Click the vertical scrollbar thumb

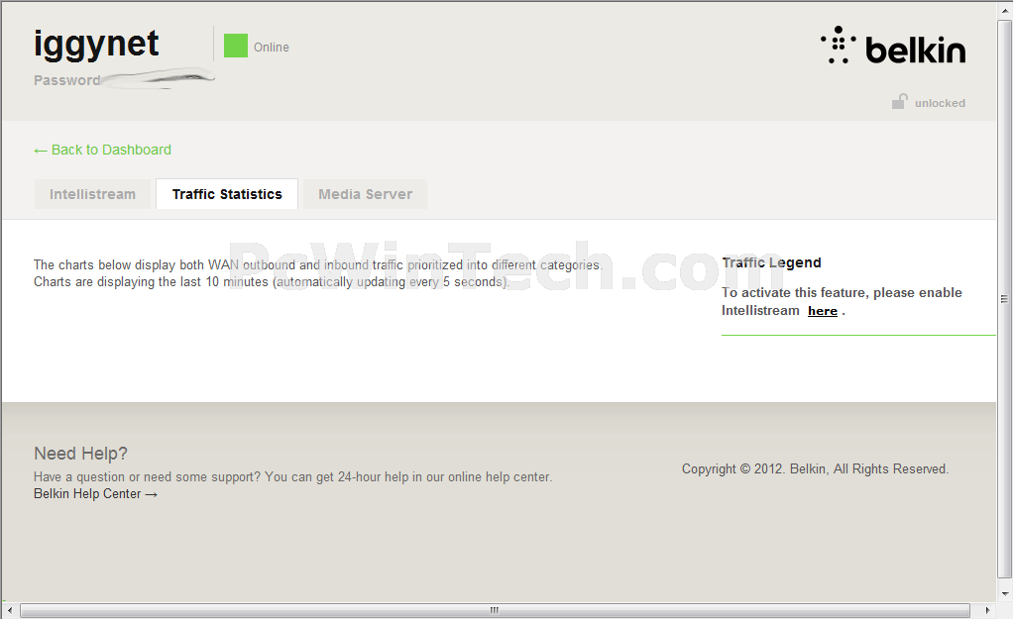(x=1004, y=299)
